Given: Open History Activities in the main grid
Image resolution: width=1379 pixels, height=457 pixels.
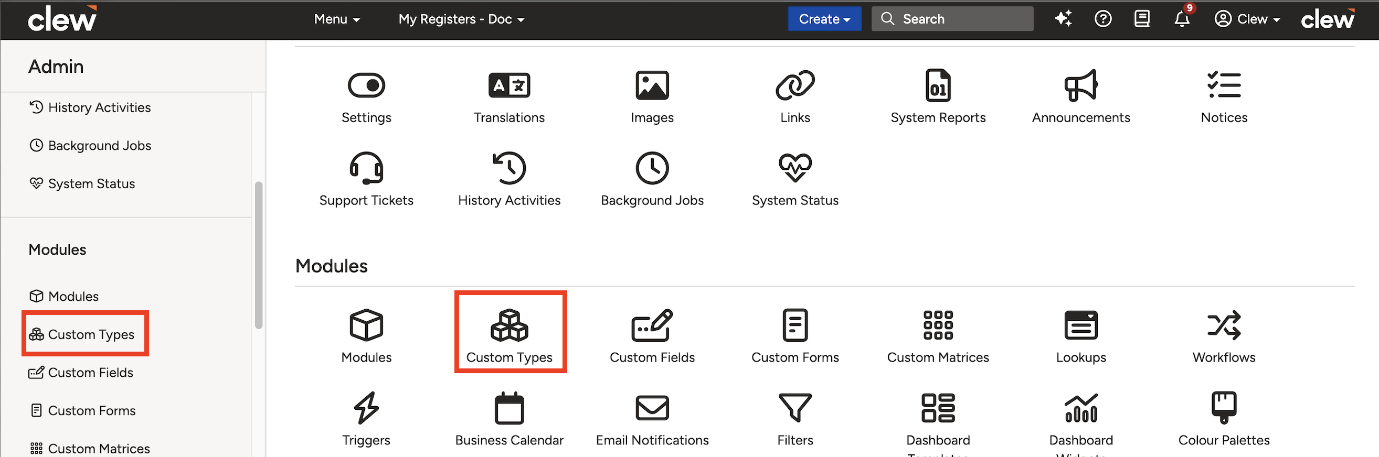Looking at the screenshot, I should [x=509, y=168].
